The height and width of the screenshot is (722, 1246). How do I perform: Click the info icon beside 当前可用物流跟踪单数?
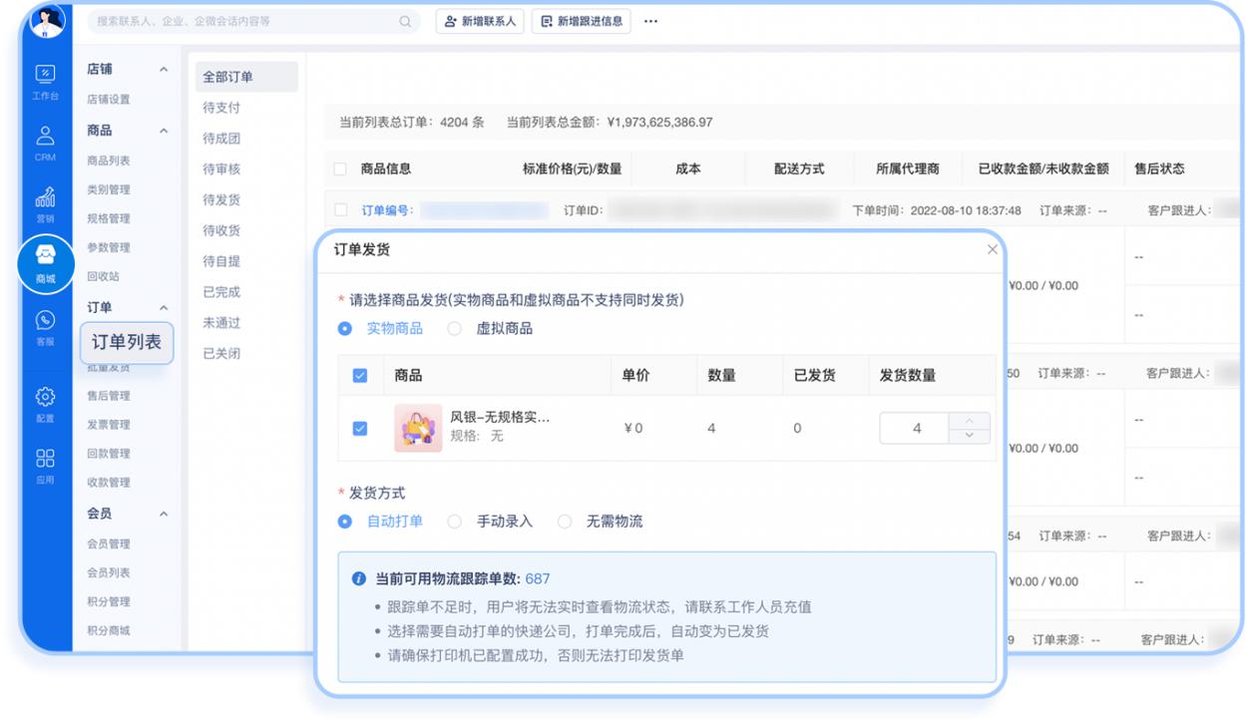pyautogui.click(x=359, y=578)
